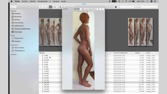
Task: Open the Archivo menu
Action: pyautogui.click(x=25, y=1)
